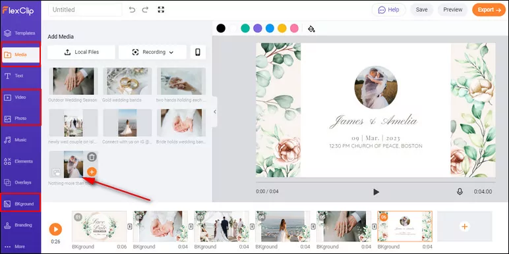Click the FlexClip logo
Viewport: 509px width, 254px height.
[x=18, y=11]
